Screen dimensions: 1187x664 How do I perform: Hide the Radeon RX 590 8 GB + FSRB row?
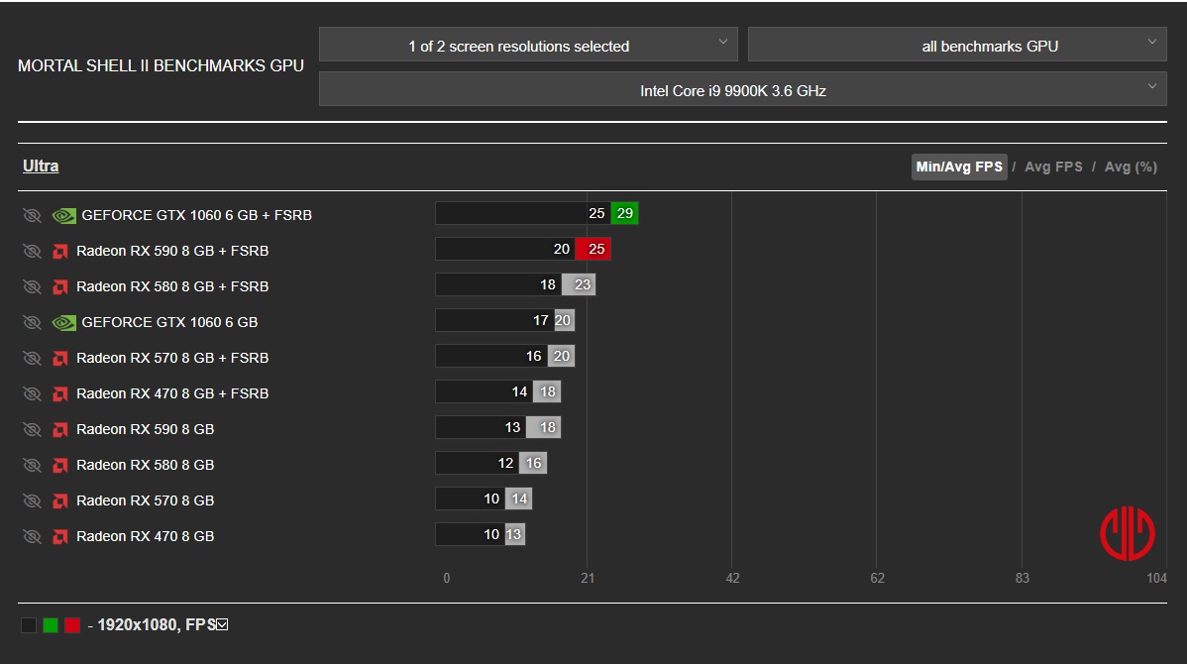(32, 252)
